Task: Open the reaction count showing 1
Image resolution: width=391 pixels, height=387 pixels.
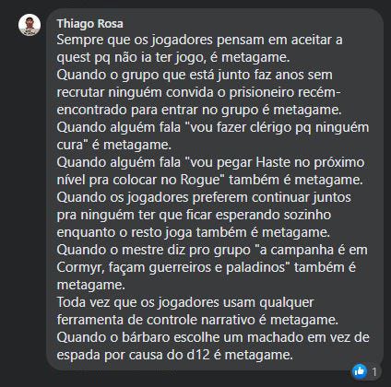Action: click(x=374, y=372)
